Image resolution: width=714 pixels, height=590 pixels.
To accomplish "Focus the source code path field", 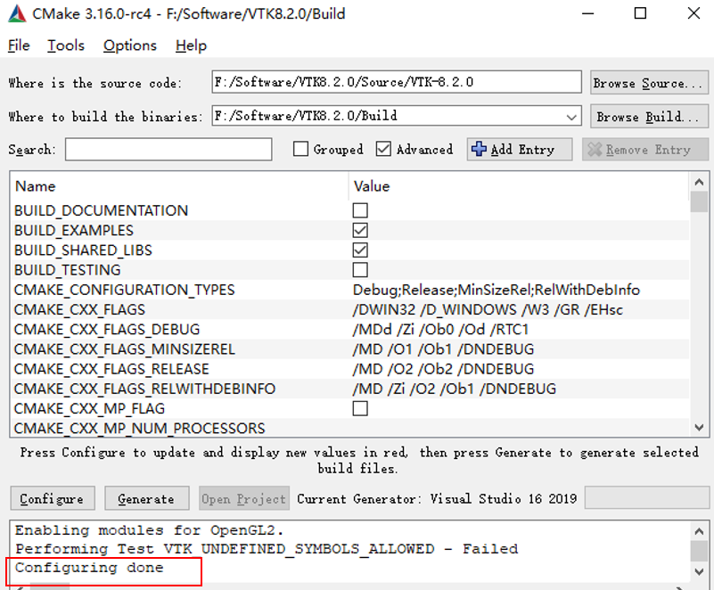I will click(396, 82).
